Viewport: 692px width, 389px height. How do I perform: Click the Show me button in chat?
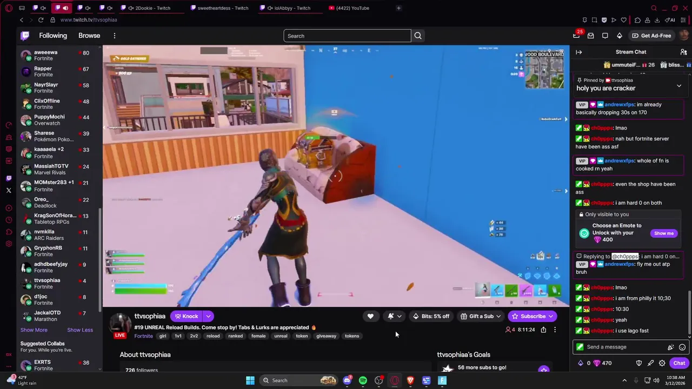coord(664,233)
